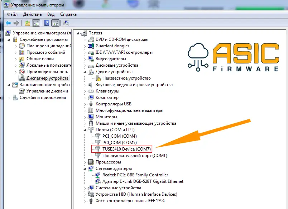Image resolution: width=288 pixels, height=209 pixels.
Task: Click the Управление дисками disk icon
Action: (22, 91)
